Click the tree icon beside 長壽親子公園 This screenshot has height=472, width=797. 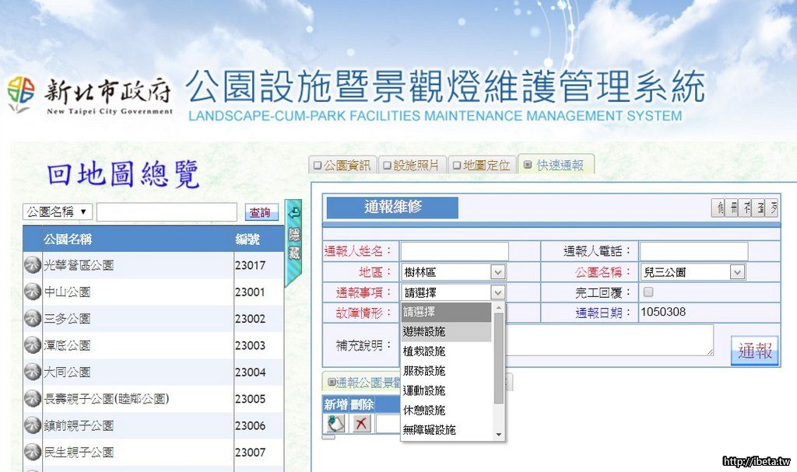(x=32, y=399)
